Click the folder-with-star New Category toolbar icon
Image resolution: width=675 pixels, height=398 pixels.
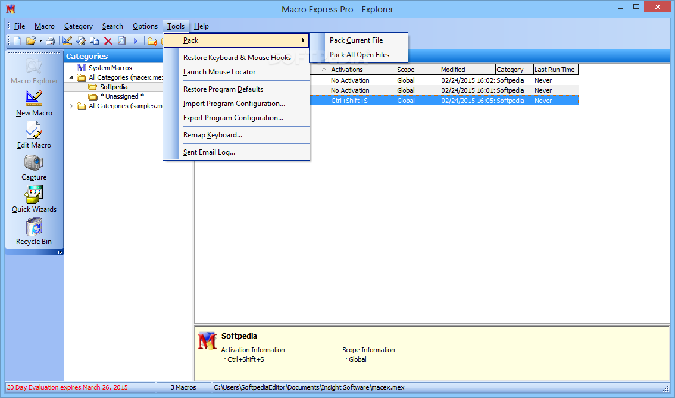click(152, 41)
